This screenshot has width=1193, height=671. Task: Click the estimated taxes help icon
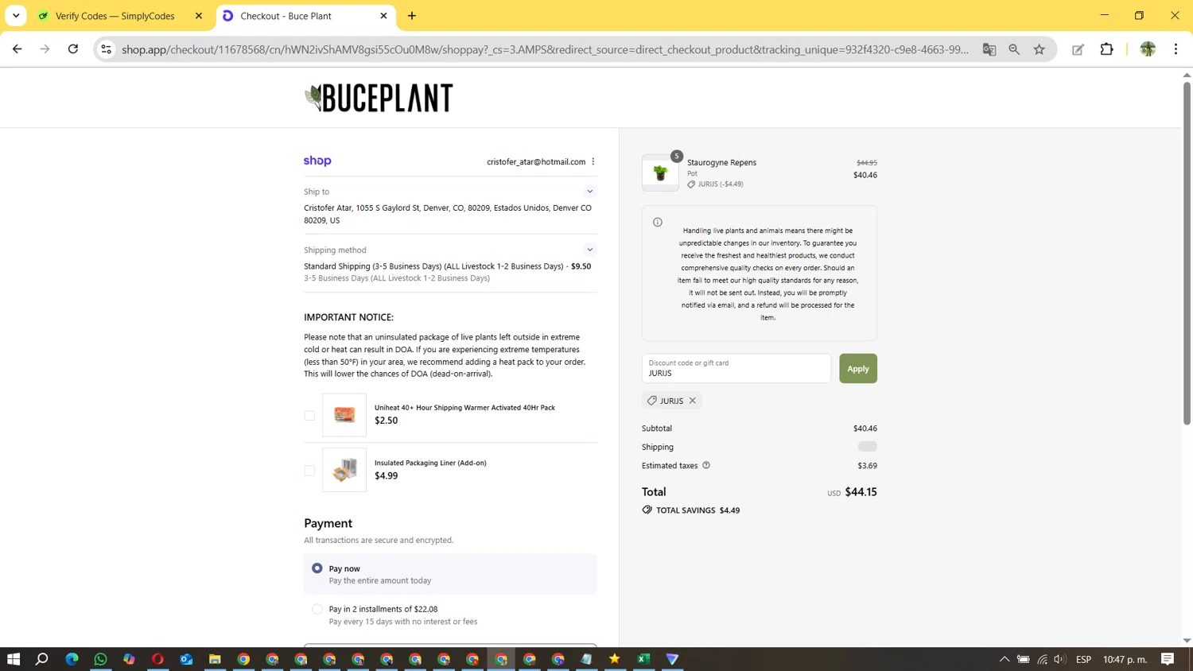click(706, 465)
